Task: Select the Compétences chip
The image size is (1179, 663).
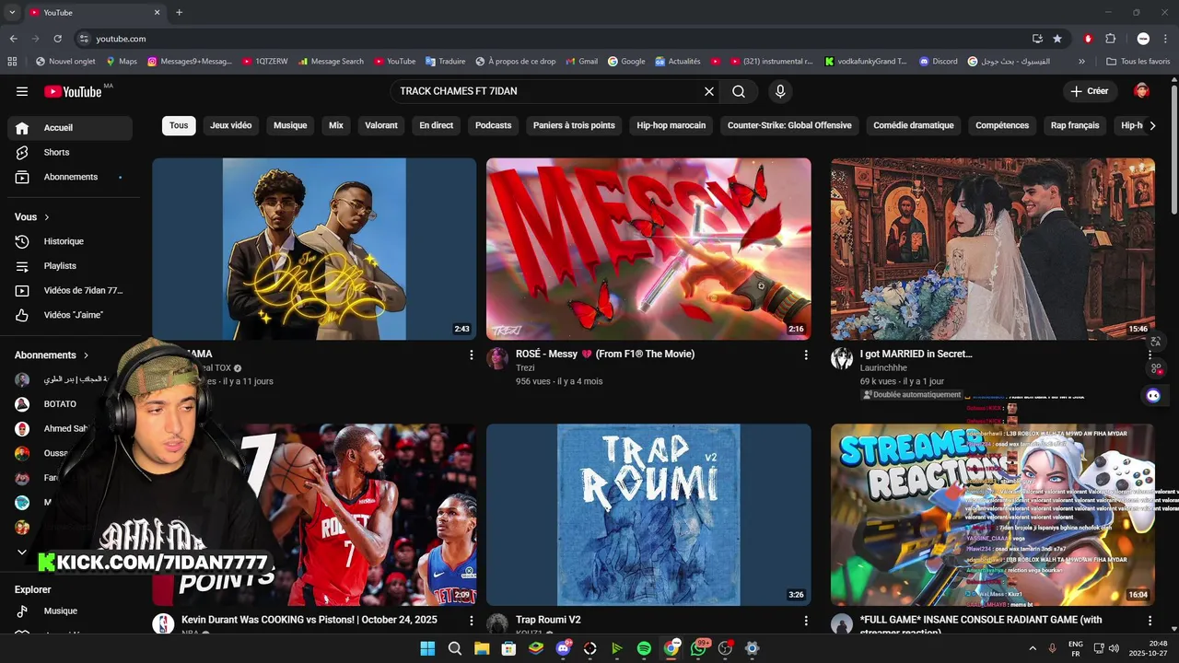Action: click(1002, 125)
